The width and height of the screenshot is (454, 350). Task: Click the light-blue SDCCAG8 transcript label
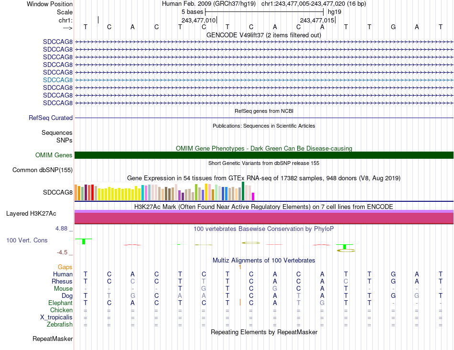[58, 80]
